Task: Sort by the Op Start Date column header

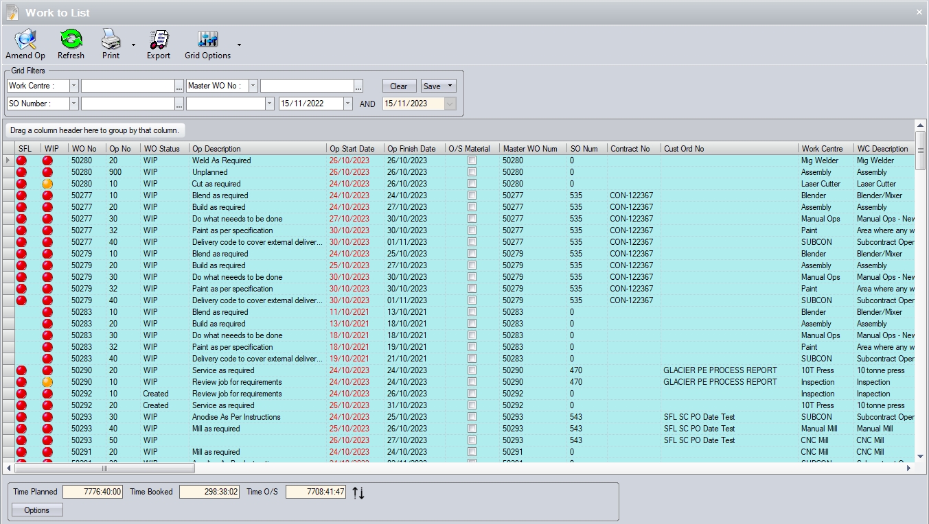Action: tap(352, 149)
